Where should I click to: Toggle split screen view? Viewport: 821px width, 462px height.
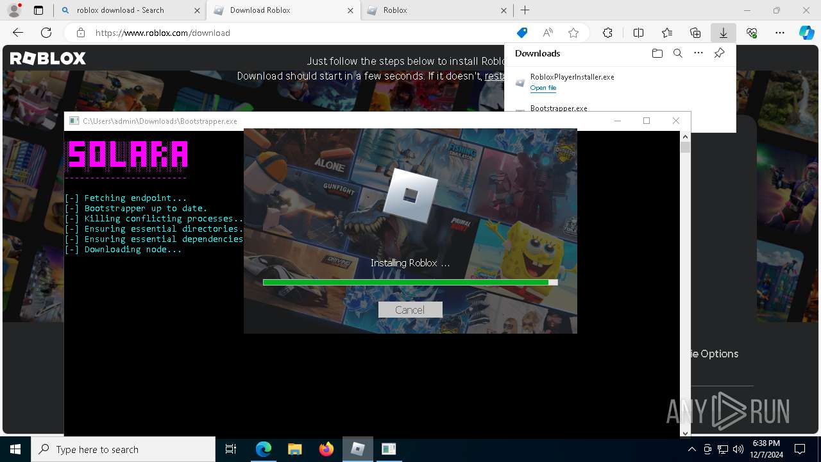click(x=638, y=33)
